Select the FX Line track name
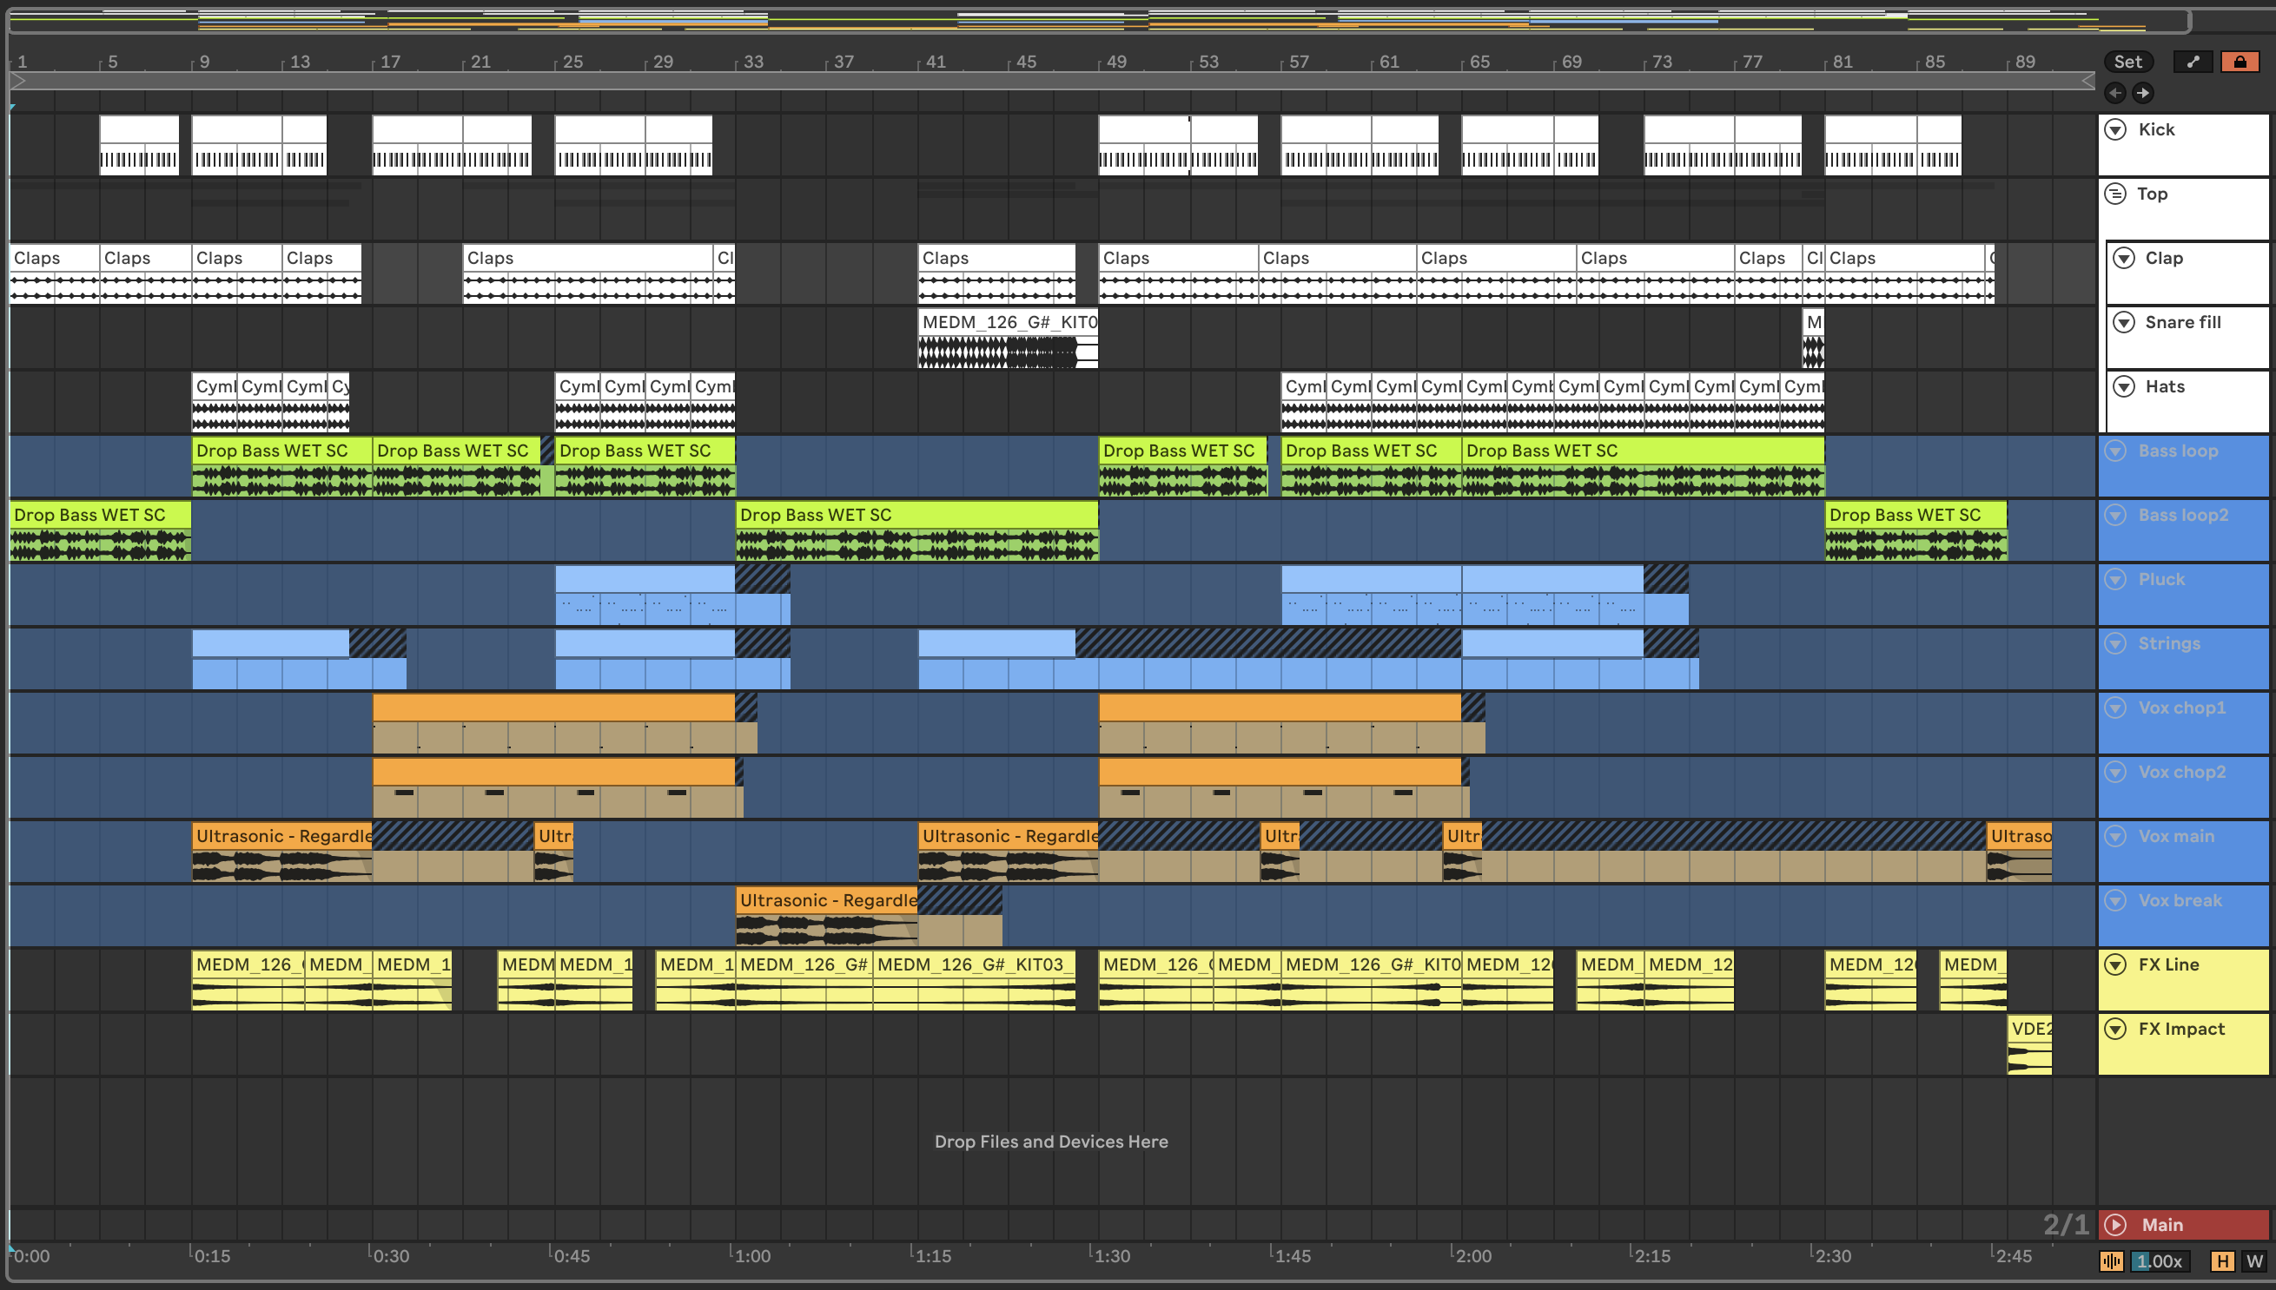Image resolution: width=2276 pixels, height=1290 pixels. pos(2169,964)
